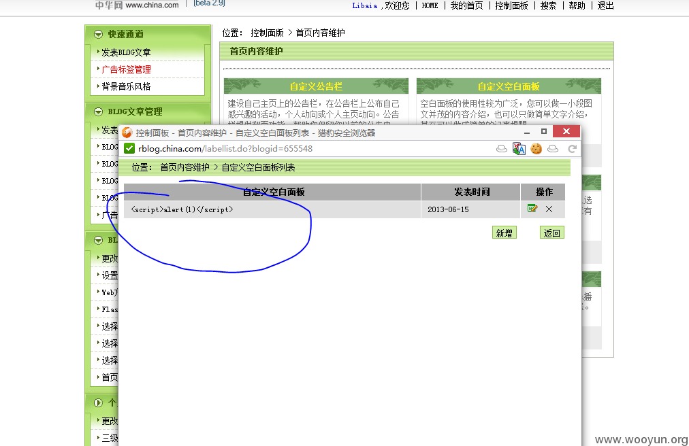Click the cloud icon left of translate icon

point(501,149)
